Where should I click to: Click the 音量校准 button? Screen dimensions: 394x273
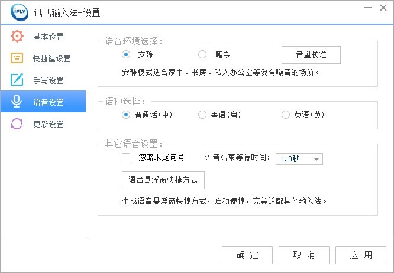tap(311, 55)
